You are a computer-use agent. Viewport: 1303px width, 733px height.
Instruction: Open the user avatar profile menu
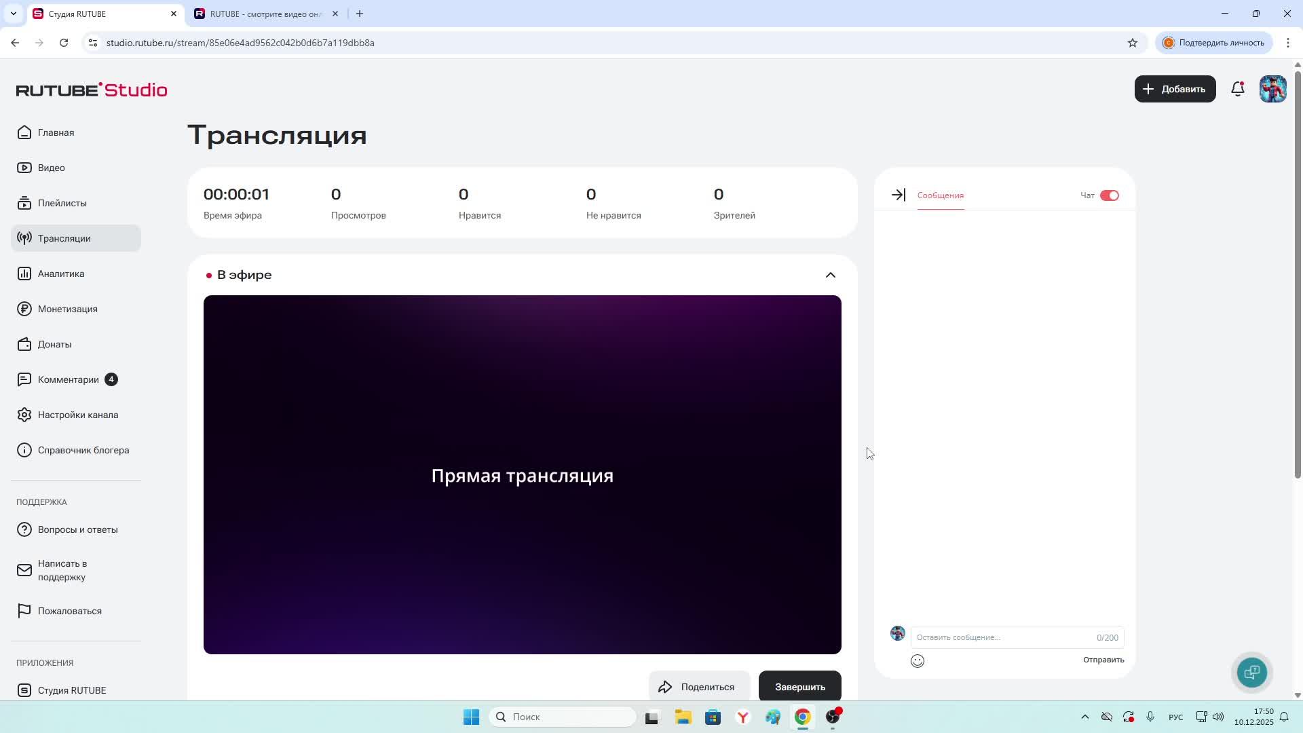click(1272, 89)
